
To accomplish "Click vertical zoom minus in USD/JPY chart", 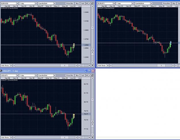I will point(92,134).
